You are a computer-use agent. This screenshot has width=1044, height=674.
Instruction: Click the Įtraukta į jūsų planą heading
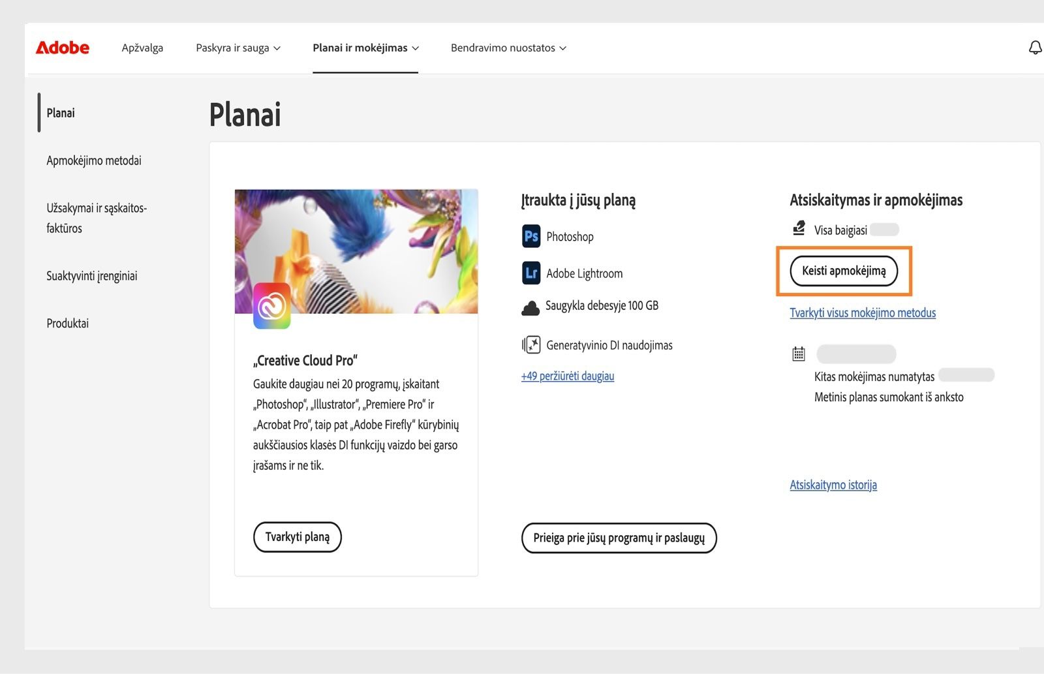click(x=578, y=200)
